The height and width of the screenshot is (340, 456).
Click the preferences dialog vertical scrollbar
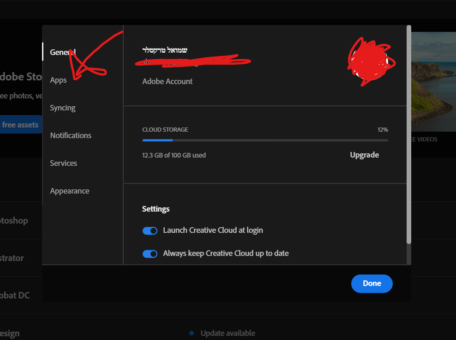(409, 134)
